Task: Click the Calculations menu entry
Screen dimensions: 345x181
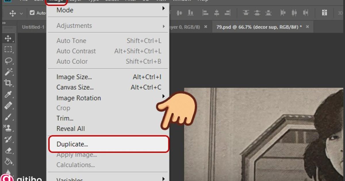Action: [x=108, y=165]
